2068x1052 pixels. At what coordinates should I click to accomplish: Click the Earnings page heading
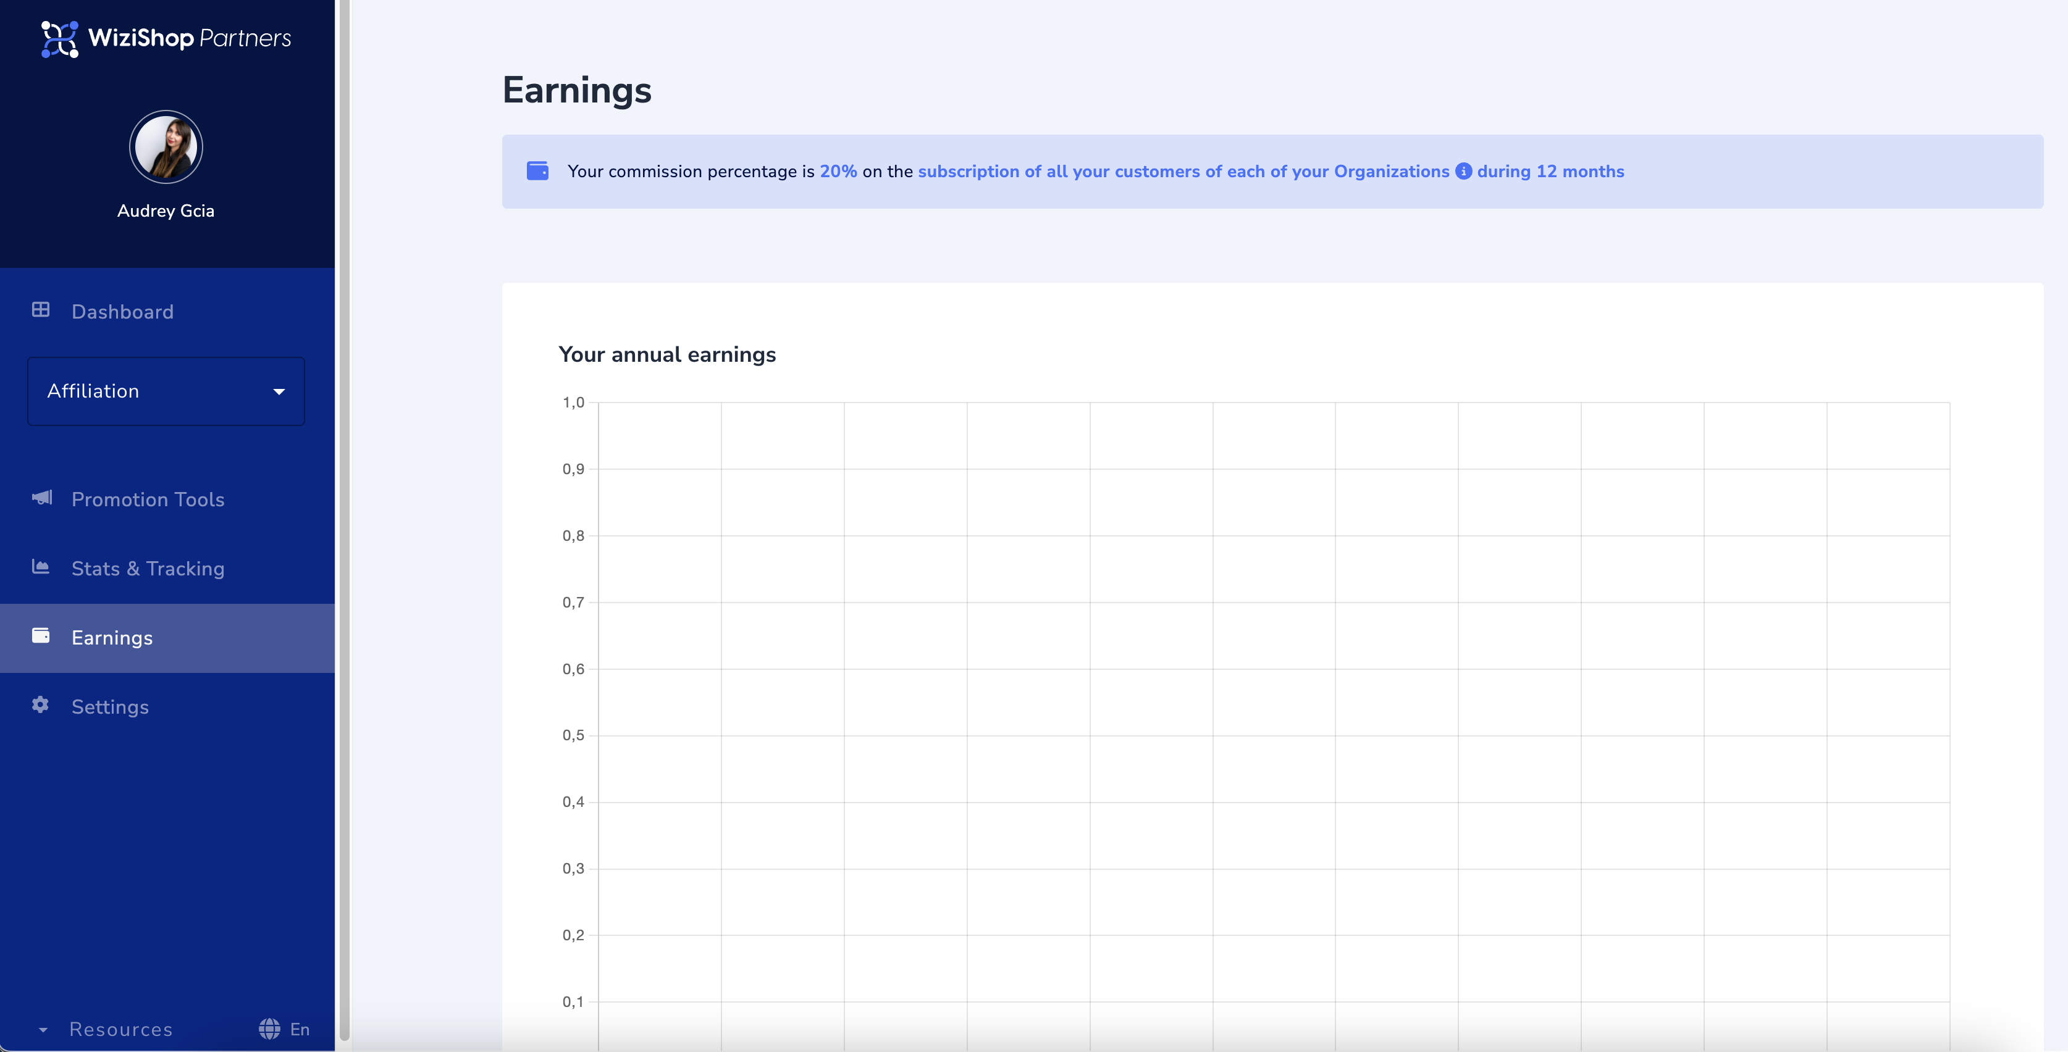click(x=577, y=90)
